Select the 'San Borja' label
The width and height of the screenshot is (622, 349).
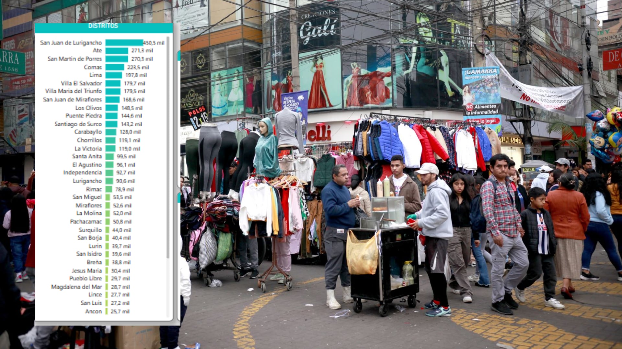tap(90, 238)
